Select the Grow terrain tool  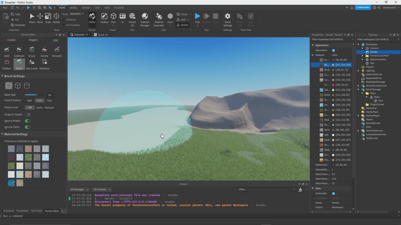pyautogui.click(x=32, y=52)
